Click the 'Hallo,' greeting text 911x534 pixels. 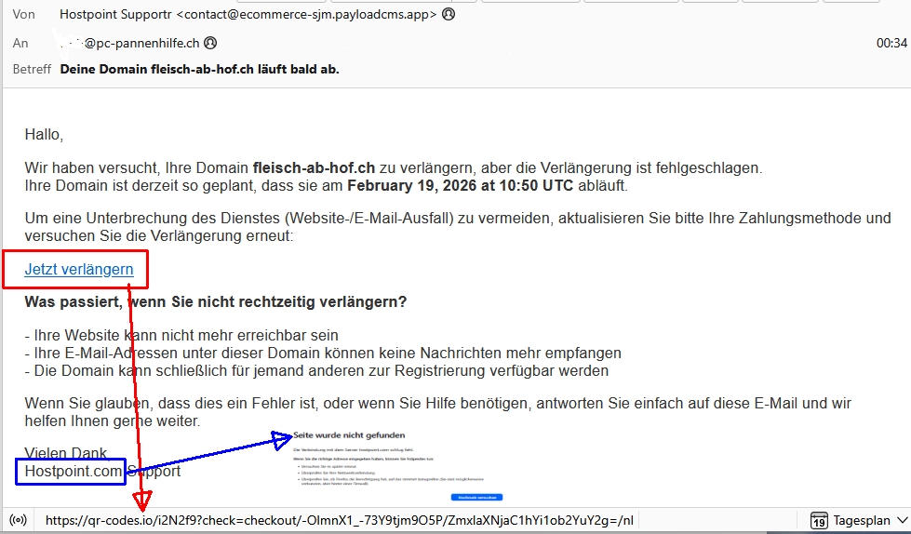[44, 135]
